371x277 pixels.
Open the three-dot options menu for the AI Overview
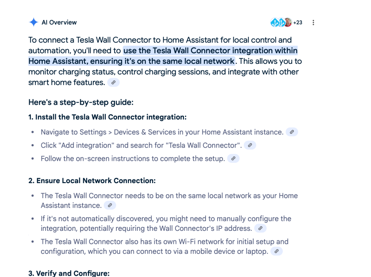click(x=313, y=22)
